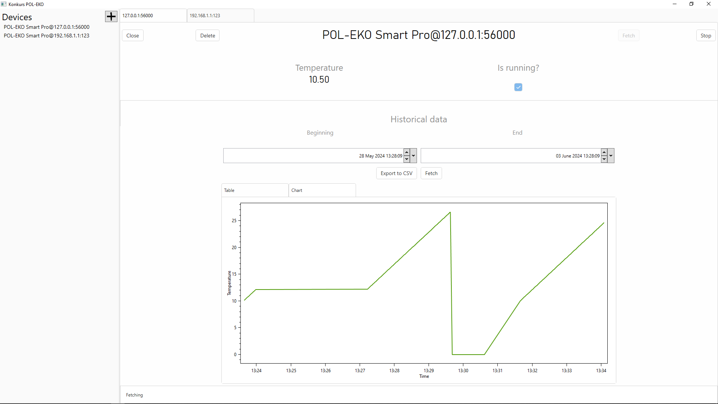Click the Delete device button
The height and width of the screenshot is (404, 718).
(x=208, y=36)
